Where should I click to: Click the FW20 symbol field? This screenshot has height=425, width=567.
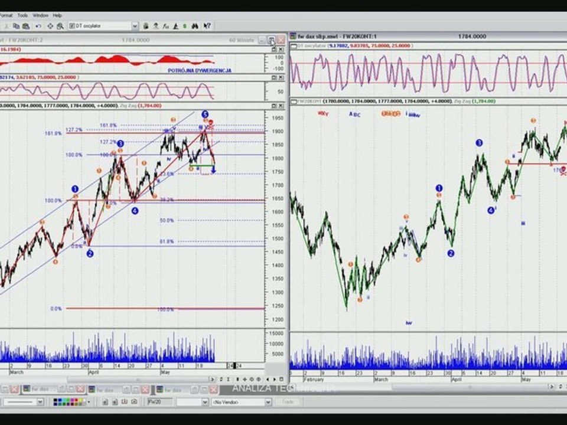tap(160, 402)
